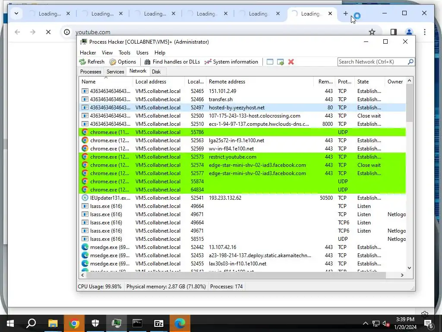The image size is (442, 332).
Task: Click the red X terminate icon
Action: pyautogui.click(x=291, y=62)
